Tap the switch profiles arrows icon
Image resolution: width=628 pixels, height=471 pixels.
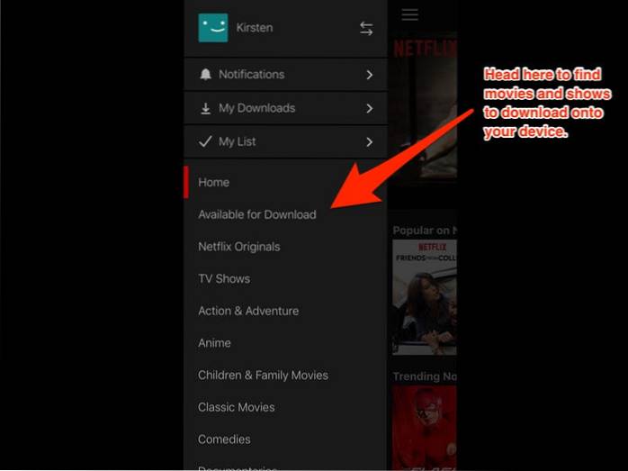[366, 29]
